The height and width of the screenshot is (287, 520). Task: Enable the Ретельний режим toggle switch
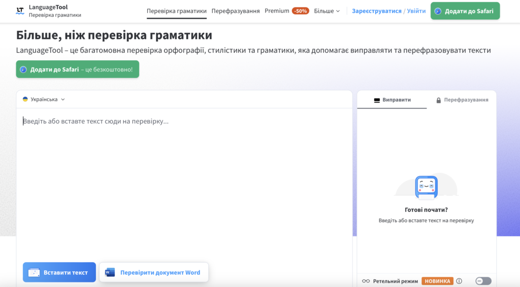click(483, 281)
